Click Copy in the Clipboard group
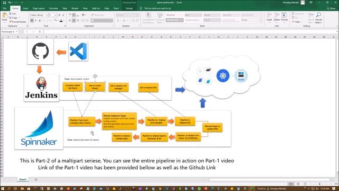Viewport: 339px width, 191px height. pos(13,18)
